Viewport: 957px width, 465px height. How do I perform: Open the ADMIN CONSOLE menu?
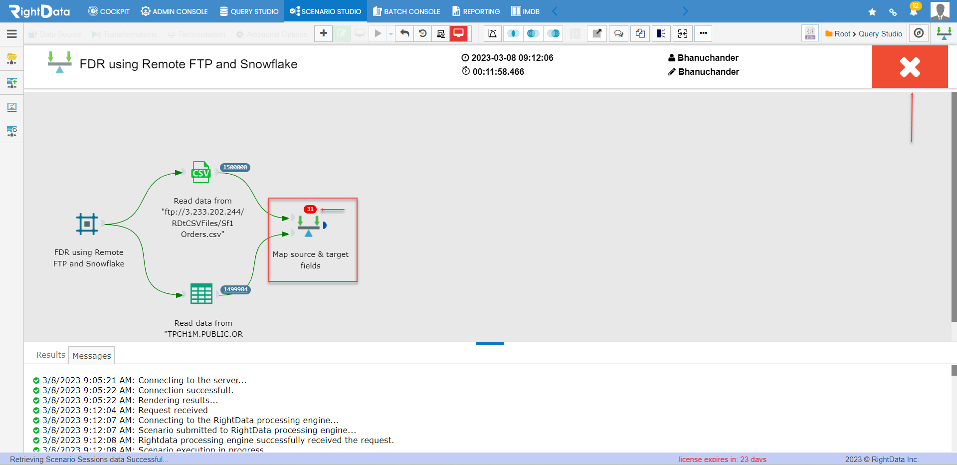click(x=174, y=11)
